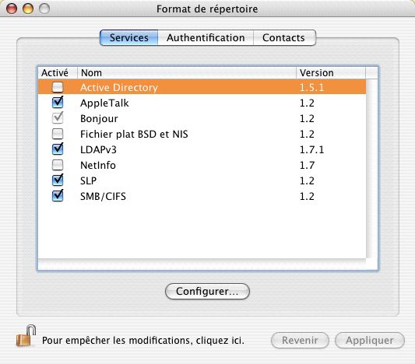415x364 pixels.
Task: Select the Bonjour row name
Action: click(99, 119)
